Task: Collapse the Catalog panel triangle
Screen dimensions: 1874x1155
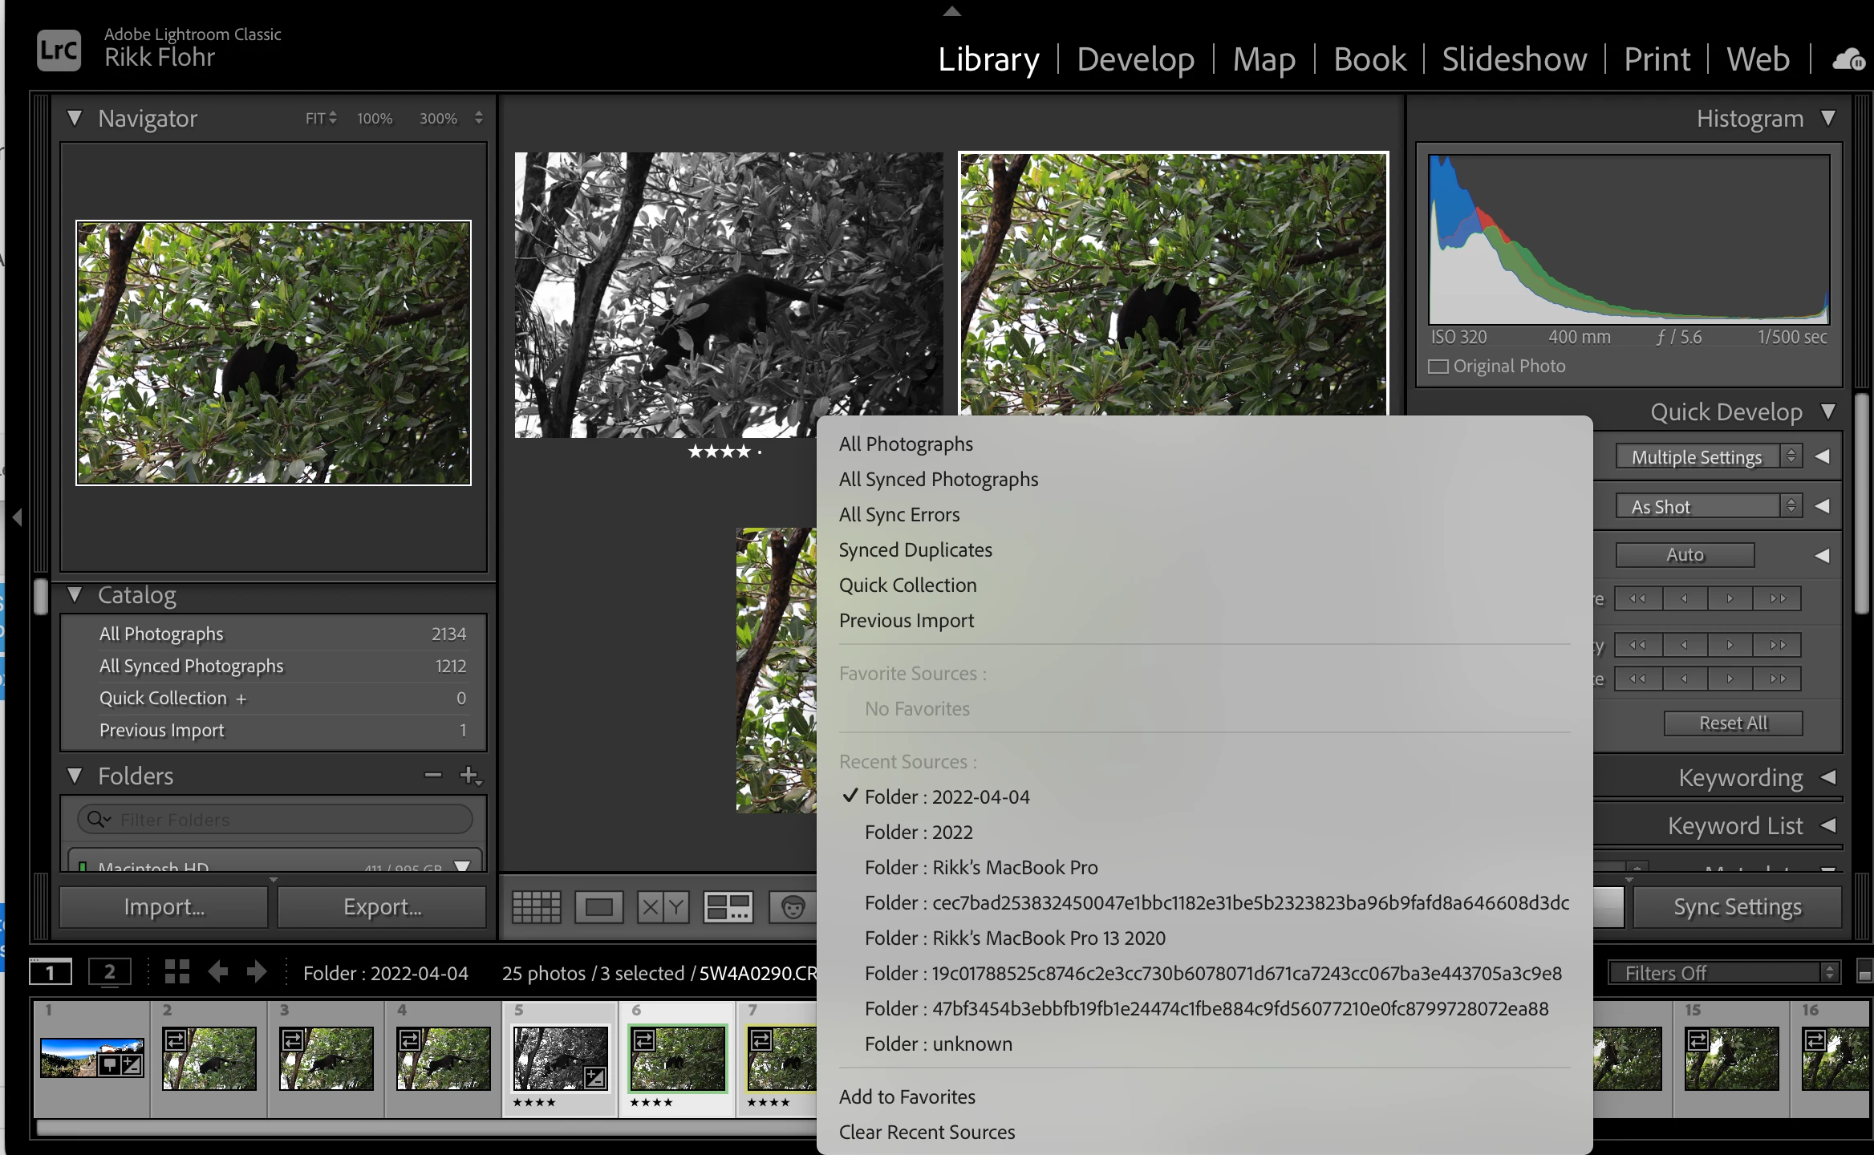Action: coord(75,595)
